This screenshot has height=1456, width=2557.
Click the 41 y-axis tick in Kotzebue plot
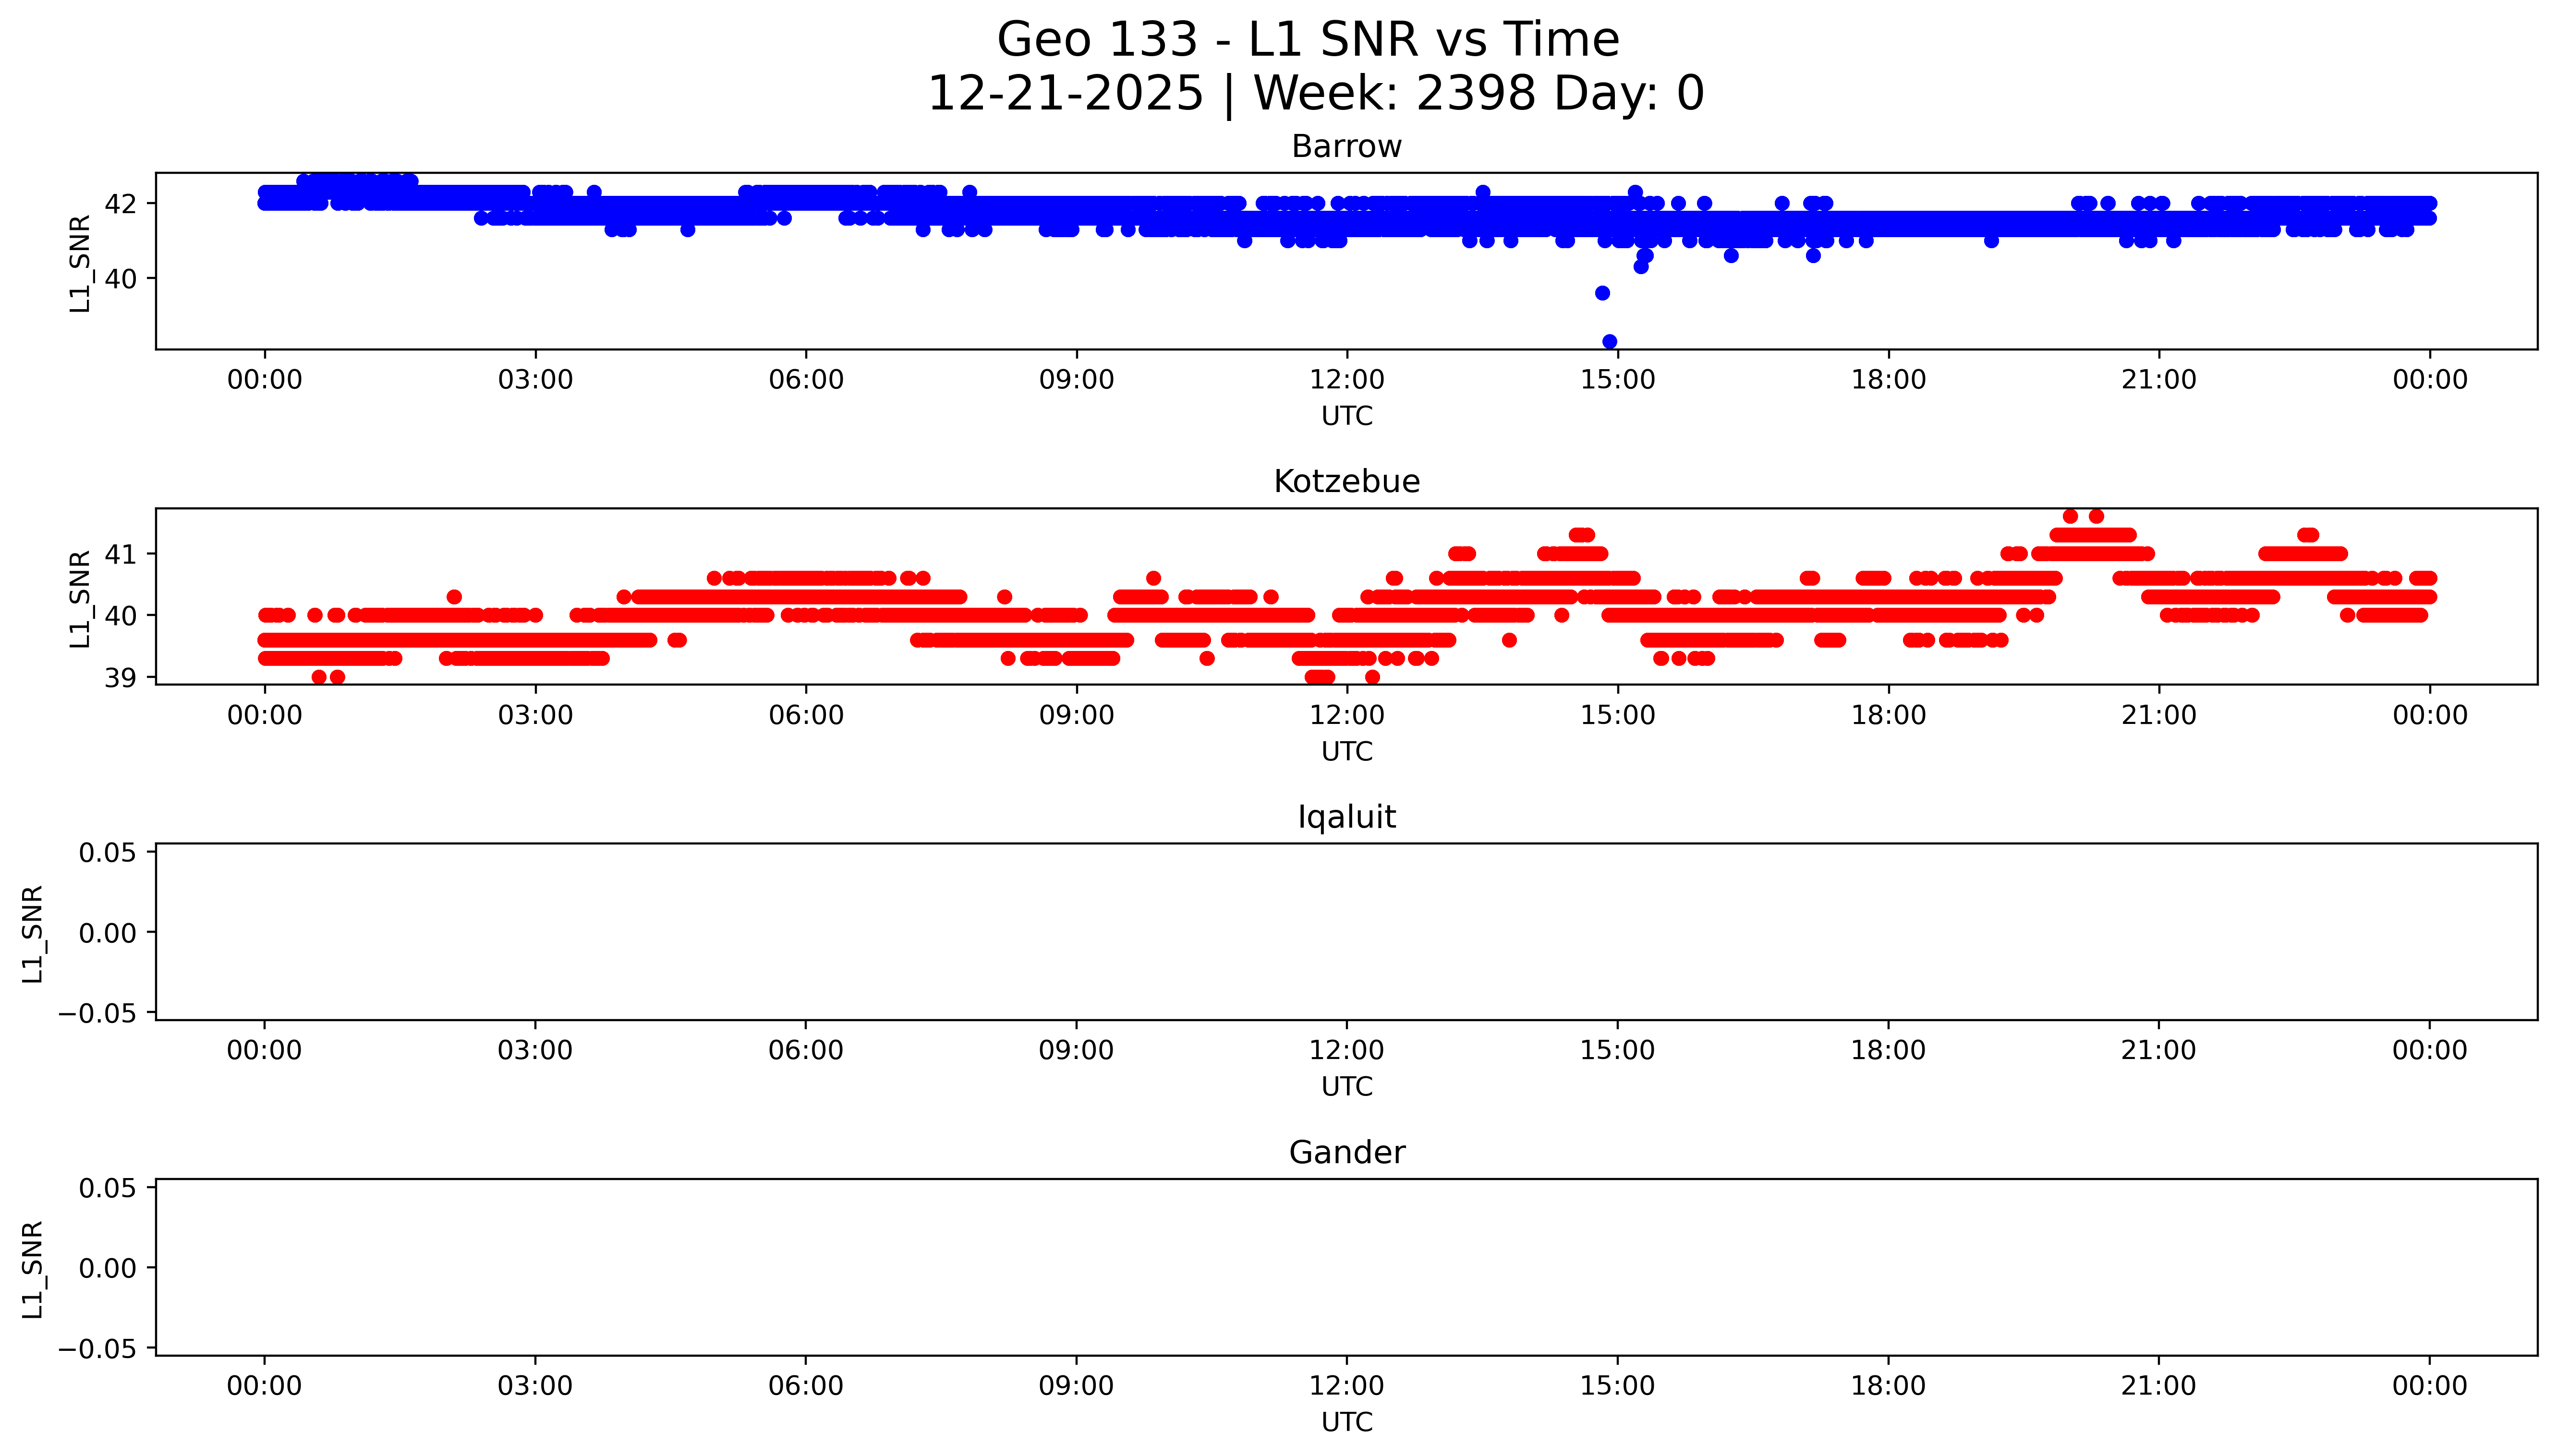point(120,554)
